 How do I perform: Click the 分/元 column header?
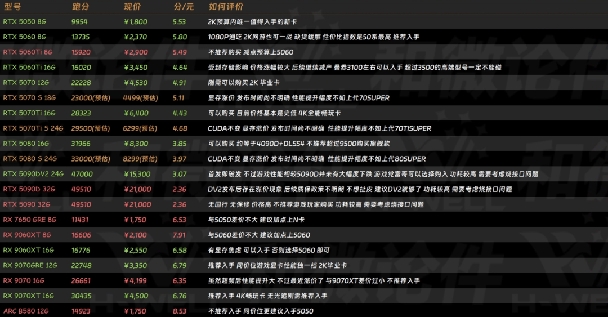point(183,7)
